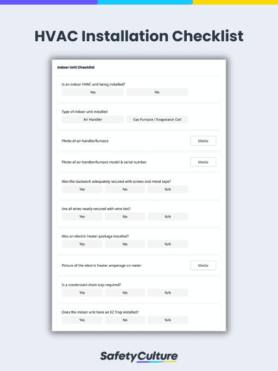The height and width of the screenshot is (371, 278).
Task: Select N/A for wires secured question
Action: coord(167,216)
